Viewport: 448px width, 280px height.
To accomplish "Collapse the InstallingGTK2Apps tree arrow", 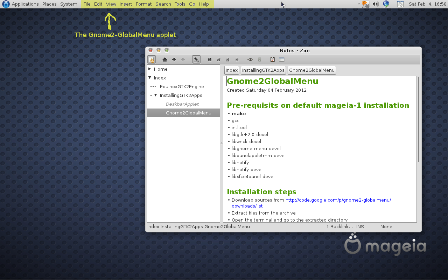I will (x=156, y=95).
